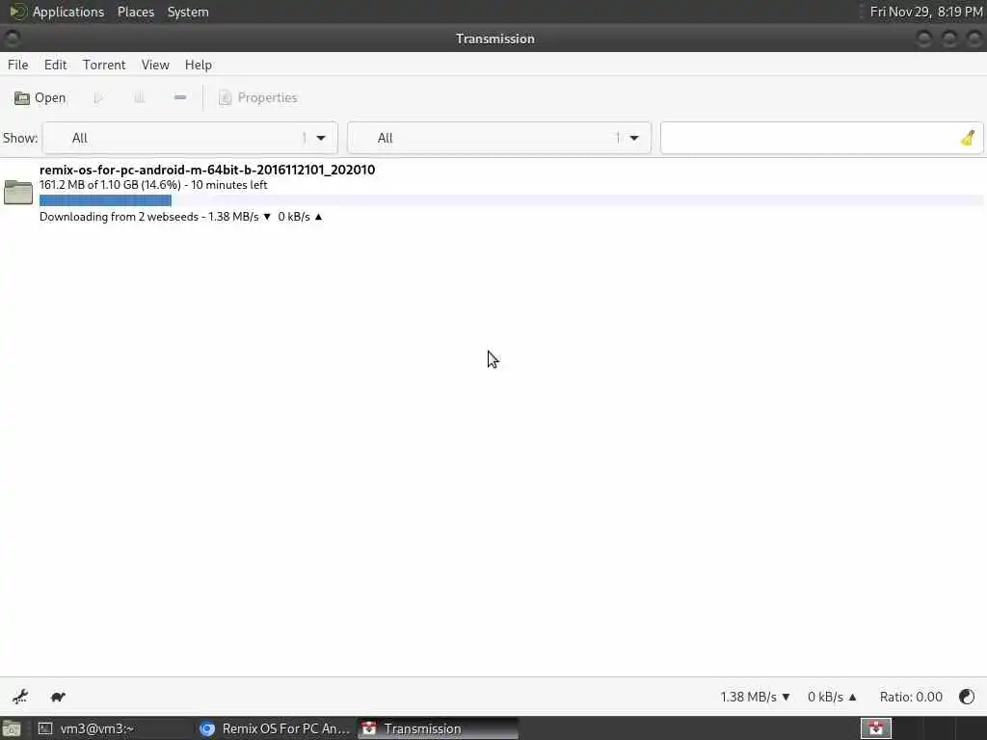Clear the filter with the broom icon

pos(968,138)
